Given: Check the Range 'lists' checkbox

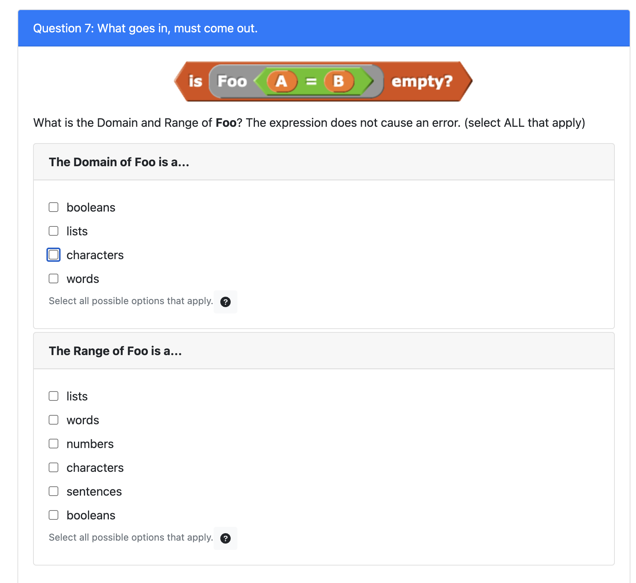Looking at the screenshot, I should [x=53, y=396].
